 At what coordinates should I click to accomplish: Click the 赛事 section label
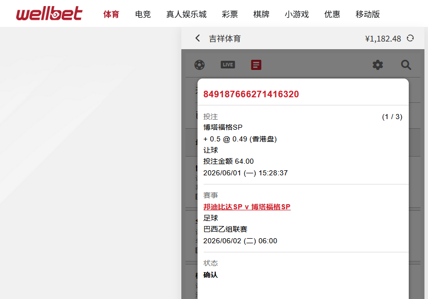[x=210, y=195]
